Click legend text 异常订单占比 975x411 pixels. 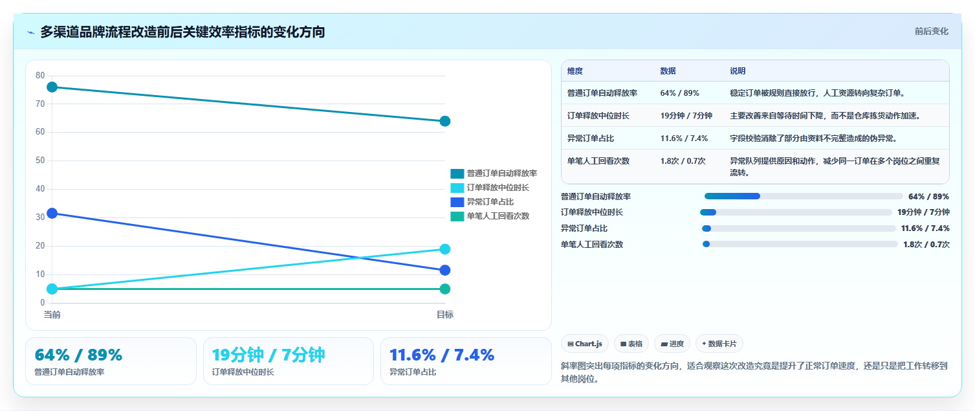pyautogui.click(x=490, y=202)
